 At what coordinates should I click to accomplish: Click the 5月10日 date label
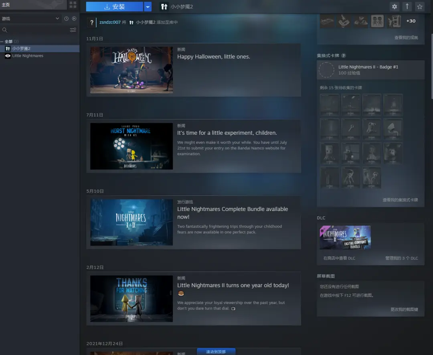pos(95,191)
